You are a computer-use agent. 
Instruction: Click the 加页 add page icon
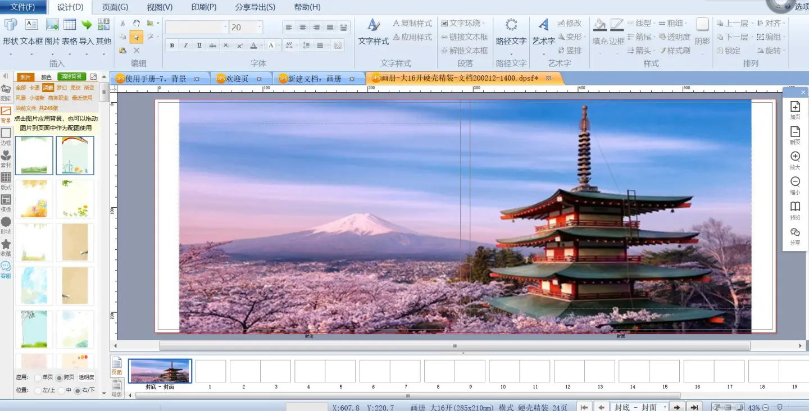tap(795, 110)
